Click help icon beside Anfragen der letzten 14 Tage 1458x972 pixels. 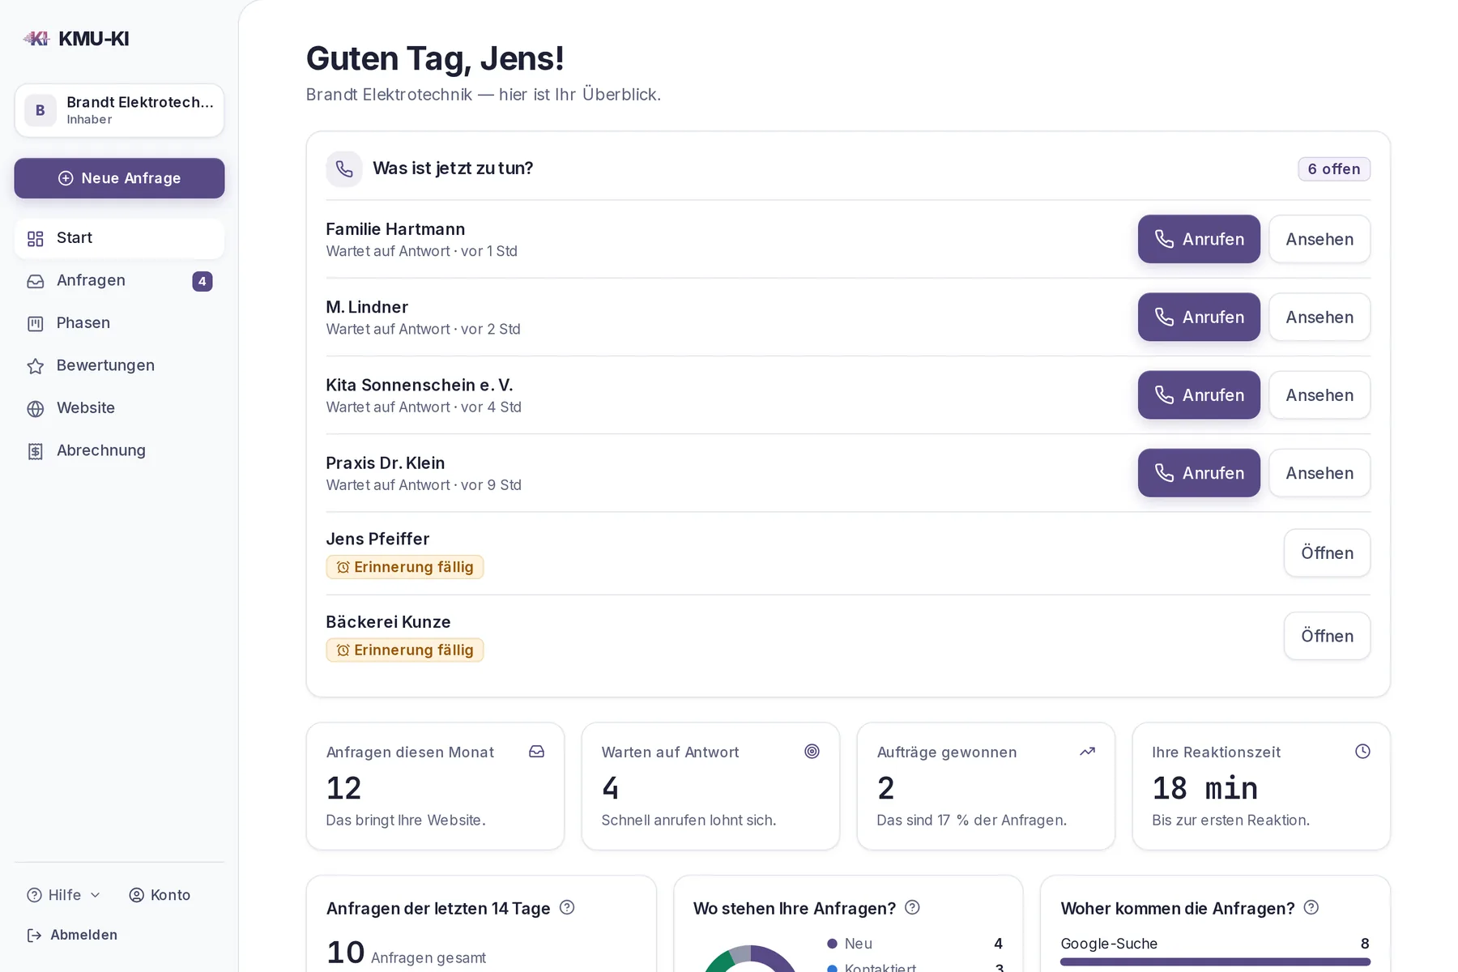pos(567,907)
